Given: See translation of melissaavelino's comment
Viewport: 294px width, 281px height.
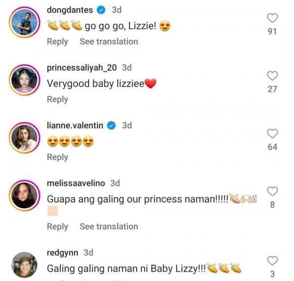Looking at the screenshot, I should pos(109,226).
